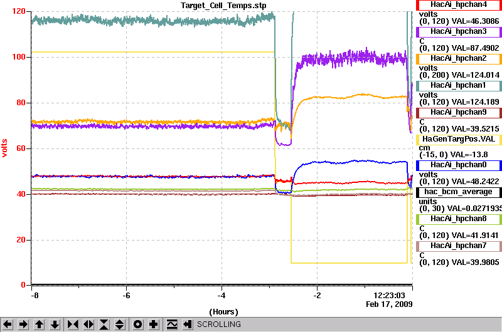The image size is (502, 332).
Task: Click the VAL=124.189 readout for hpchan1
Action: 475,102
